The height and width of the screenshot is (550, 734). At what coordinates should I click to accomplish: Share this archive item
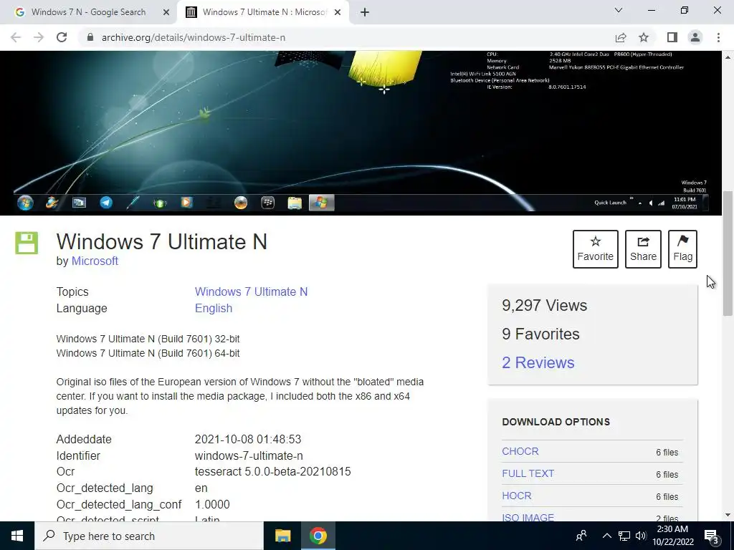643,249
